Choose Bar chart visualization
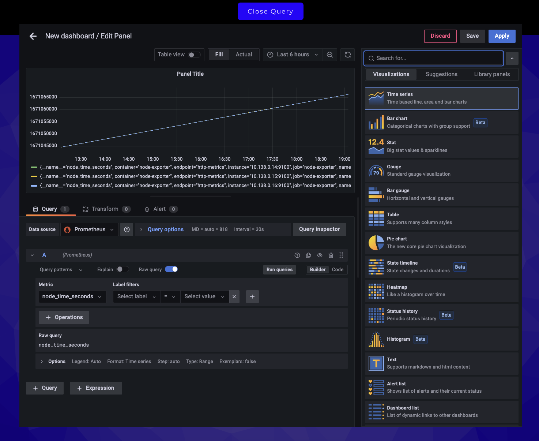The width and height of the screenshot is (539, 441). (x=442, y=123)
